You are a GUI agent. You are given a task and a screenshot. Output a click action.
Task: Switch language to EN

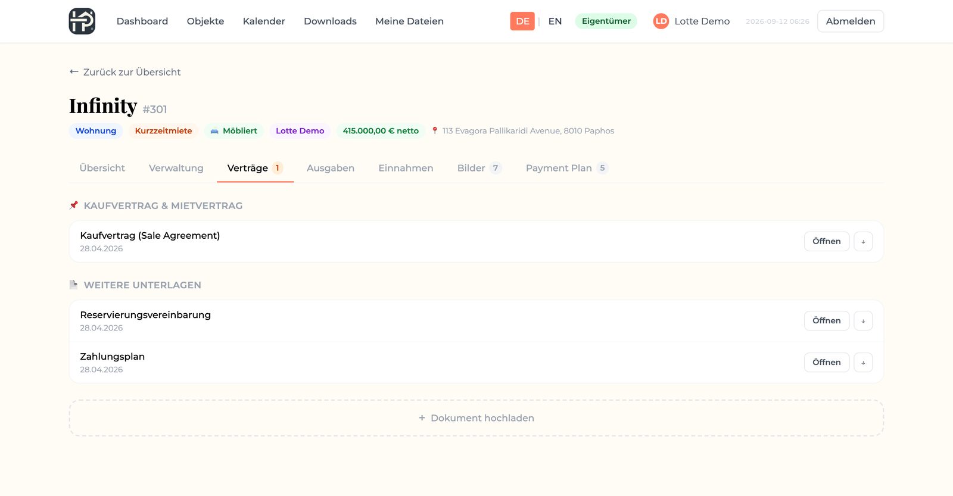[555, 21]
